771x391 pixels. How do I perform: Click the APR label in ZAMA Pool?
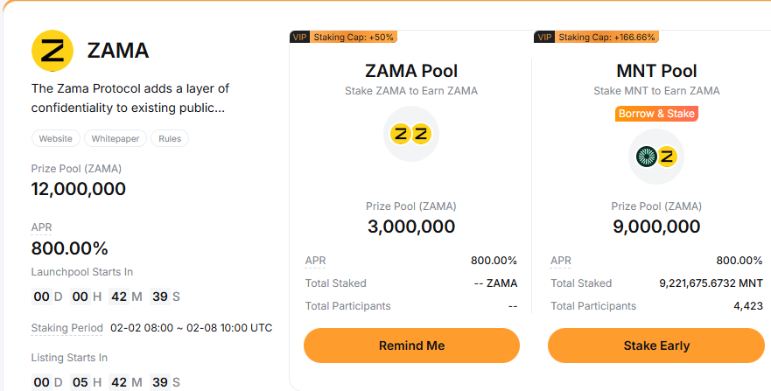(316, 261)
